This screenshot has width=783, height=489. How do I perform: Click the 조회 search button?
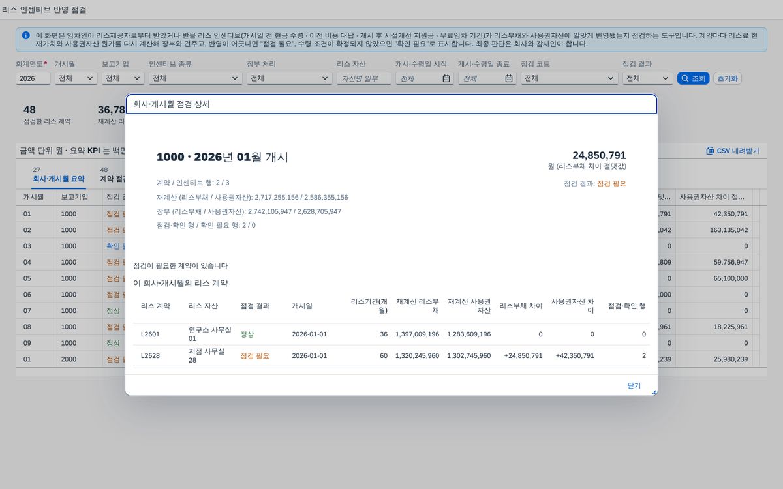[x=693, y=78]
